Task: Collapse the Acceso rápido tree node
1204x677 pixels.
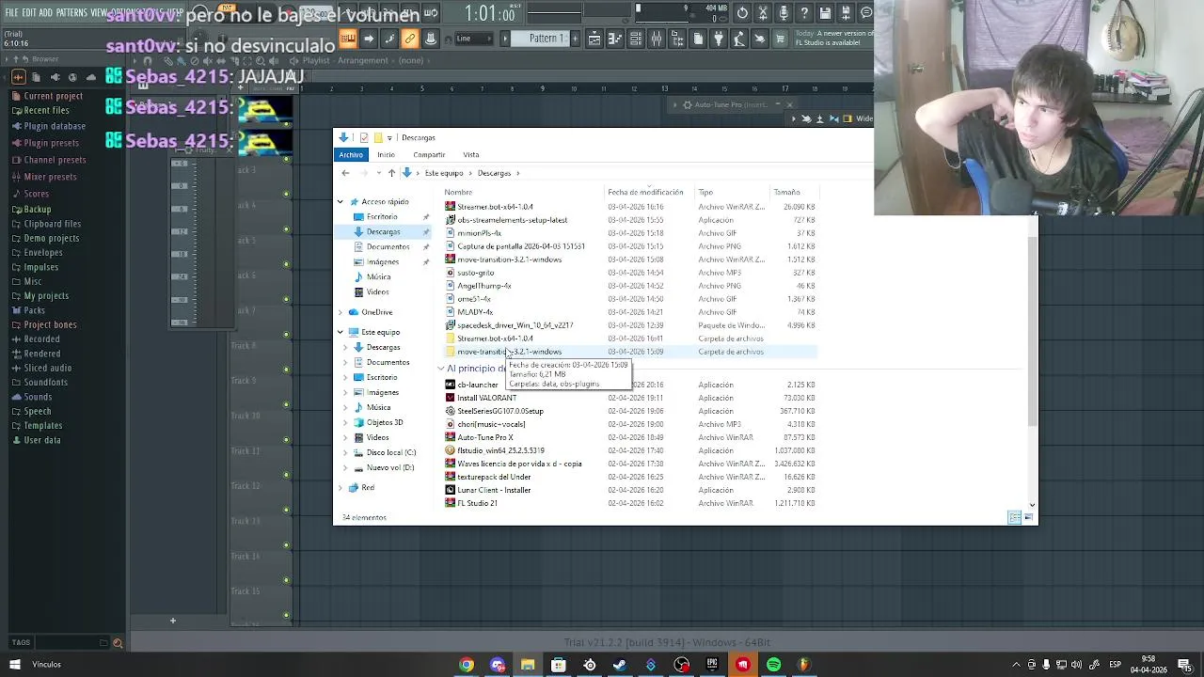Action: pos(341,201)
